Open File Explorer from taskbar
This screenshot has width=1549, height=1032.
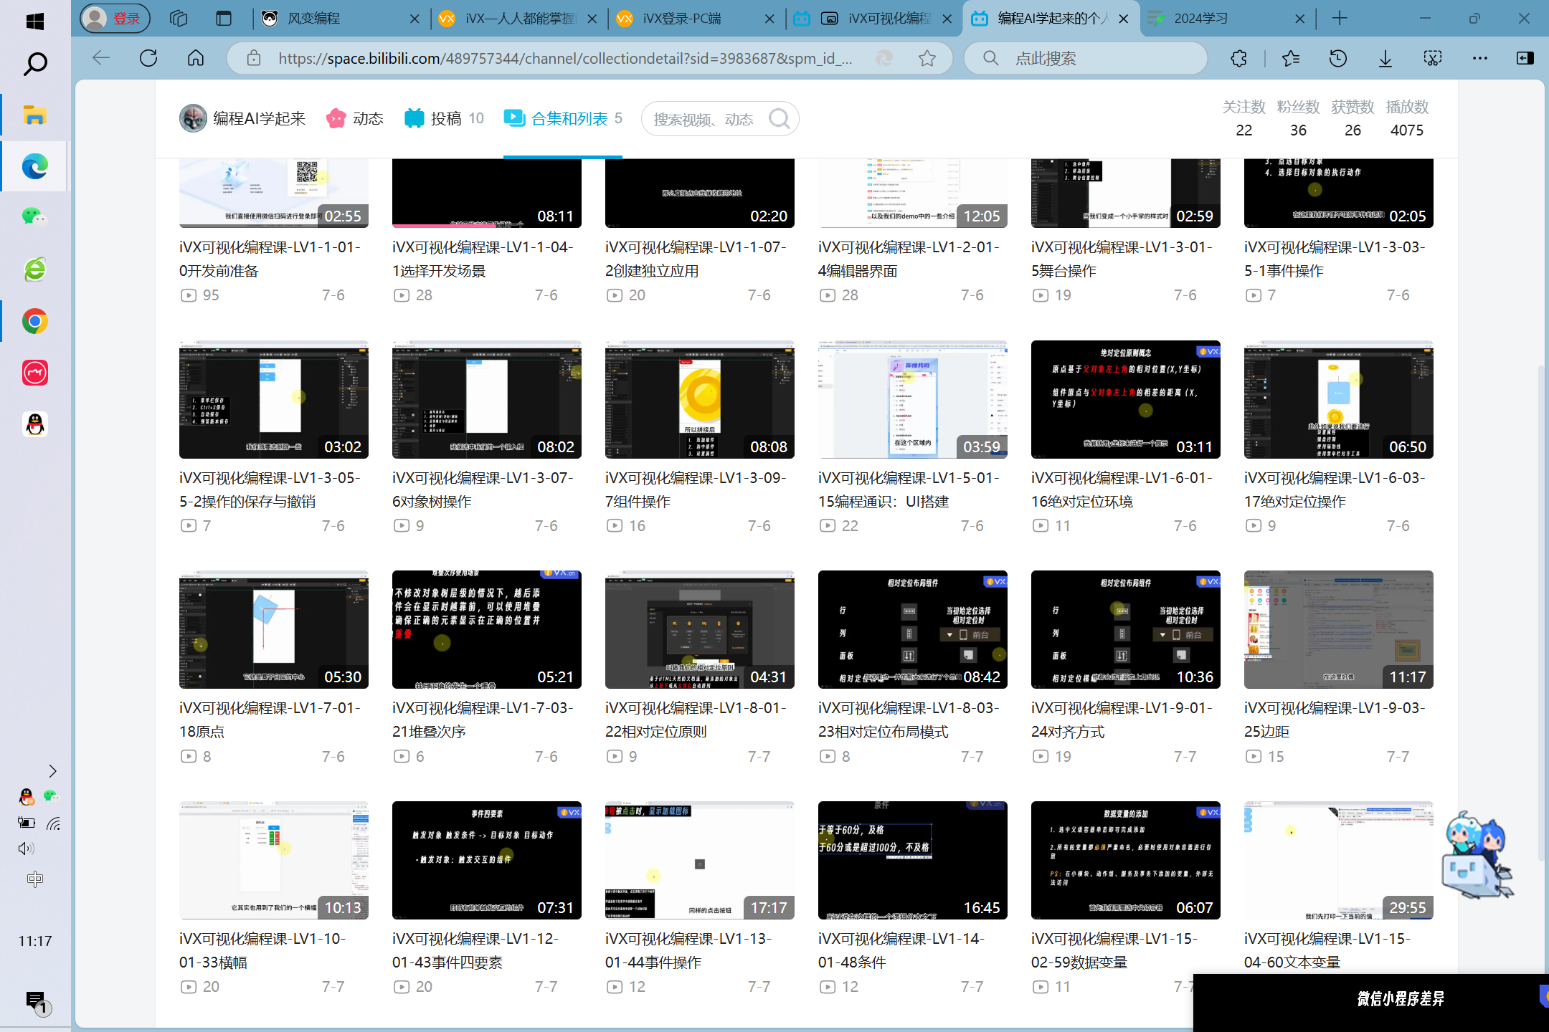point(35,115)
